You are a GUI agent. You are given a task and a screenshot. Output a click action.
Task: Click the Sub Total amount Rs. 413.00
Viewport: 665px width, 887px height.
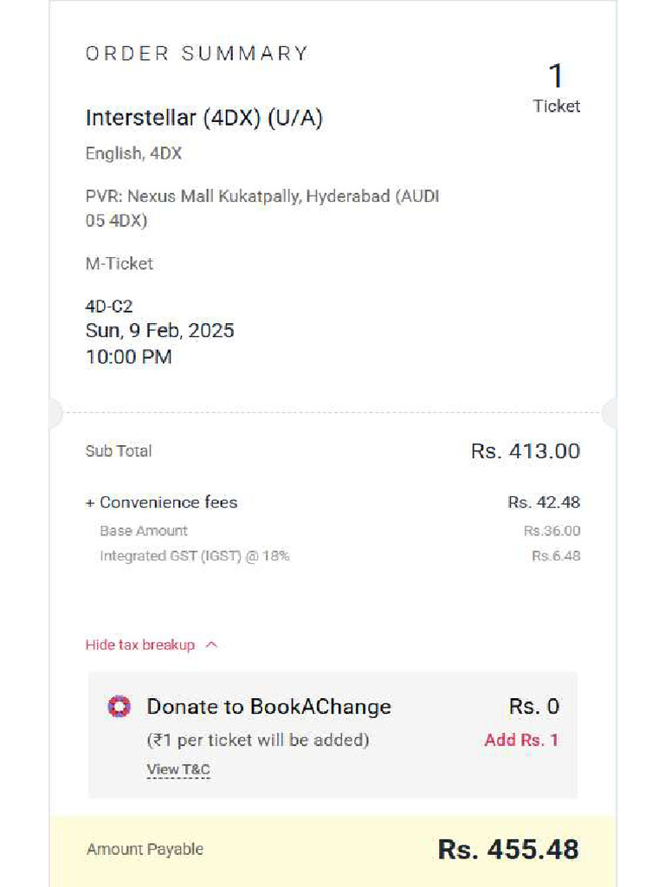(526, 451)
